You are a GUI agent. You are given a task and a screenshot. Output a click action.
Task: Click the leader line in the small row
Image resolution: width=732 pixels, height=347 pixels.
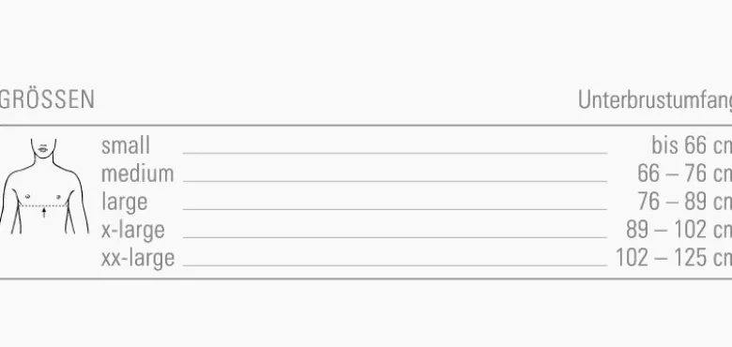[x=395, y=153]
